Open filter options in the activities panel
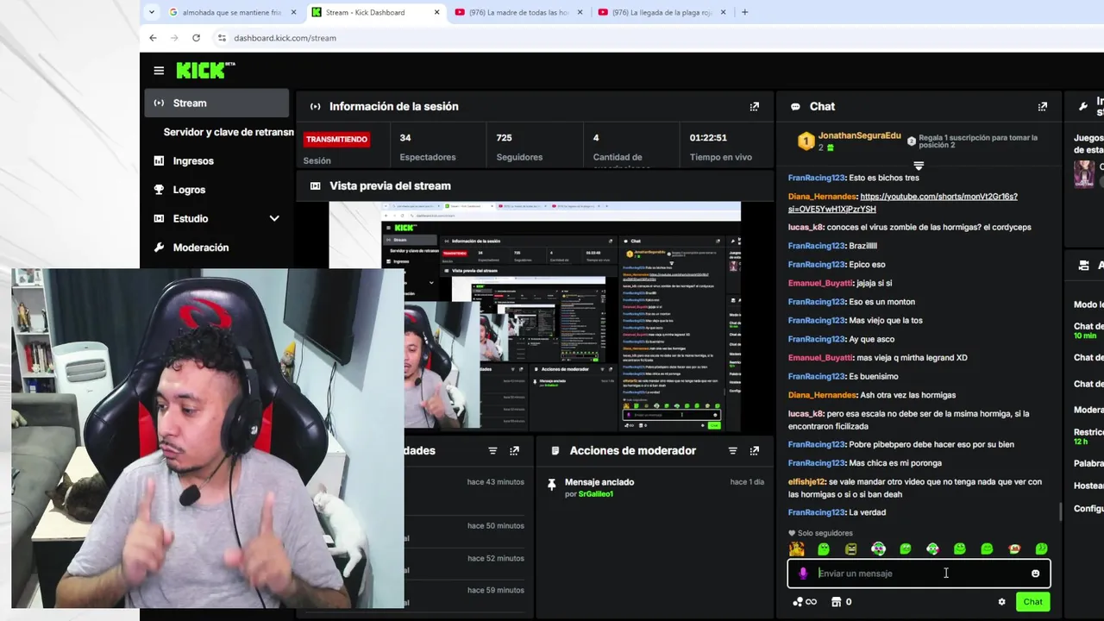Image resolution: width=1104 pixels, height=621 pixels. 492,451
